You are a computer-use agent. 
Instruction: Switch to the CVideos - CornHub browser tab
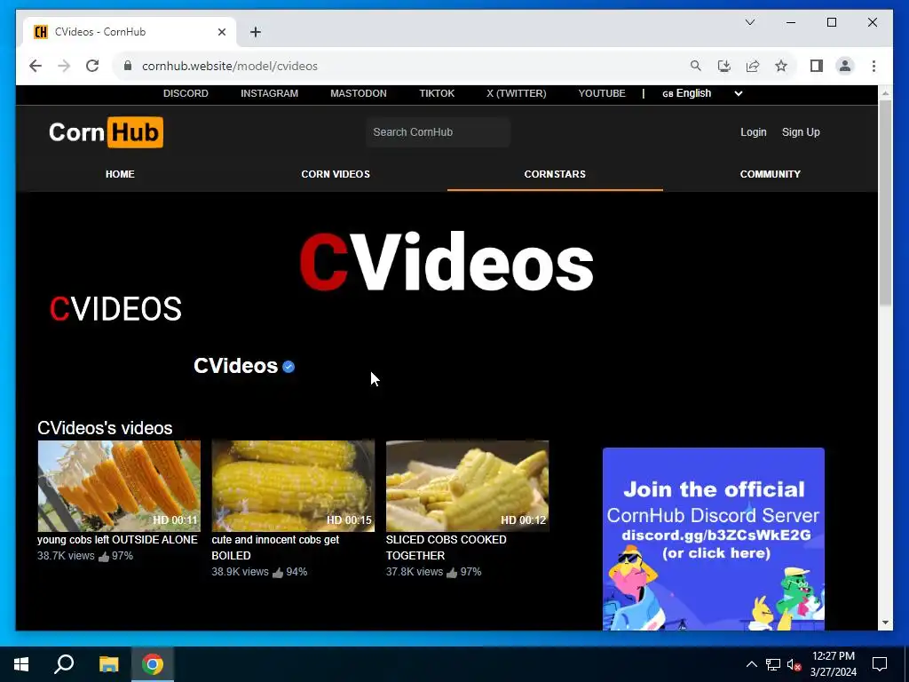click(x=130, y=32)
